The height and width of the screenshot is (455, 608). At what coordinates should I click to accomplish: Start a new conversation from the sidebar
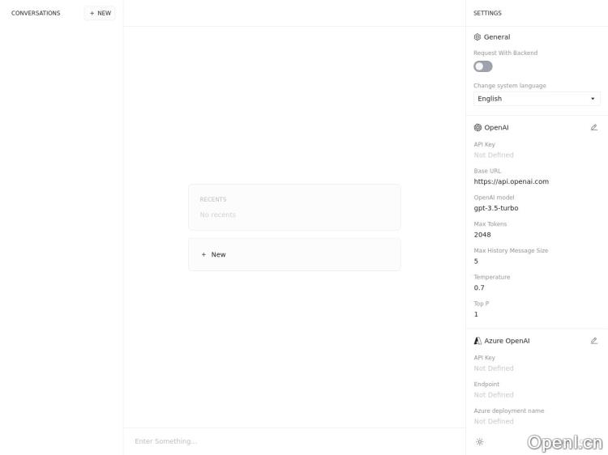coord(100,13)
